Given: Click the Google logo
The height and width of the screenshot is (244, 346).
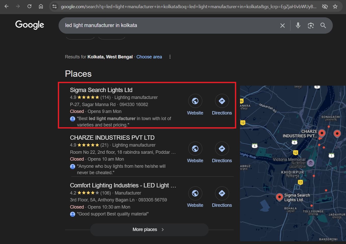Looking at the screenshot, I should 29,25.
